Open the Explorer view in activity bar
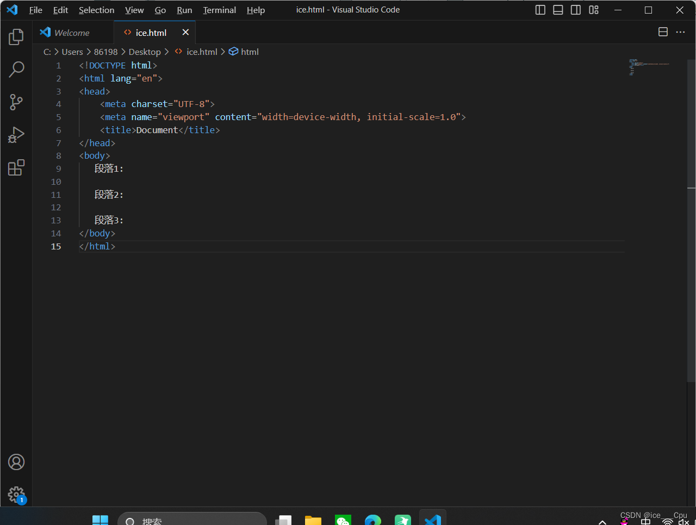The image size is (696, 525). [x=16, y=37]
